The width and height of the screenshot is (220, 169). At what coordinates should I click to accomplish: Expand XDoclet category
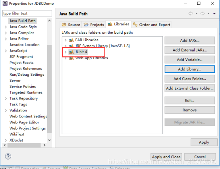pos(6,140)
